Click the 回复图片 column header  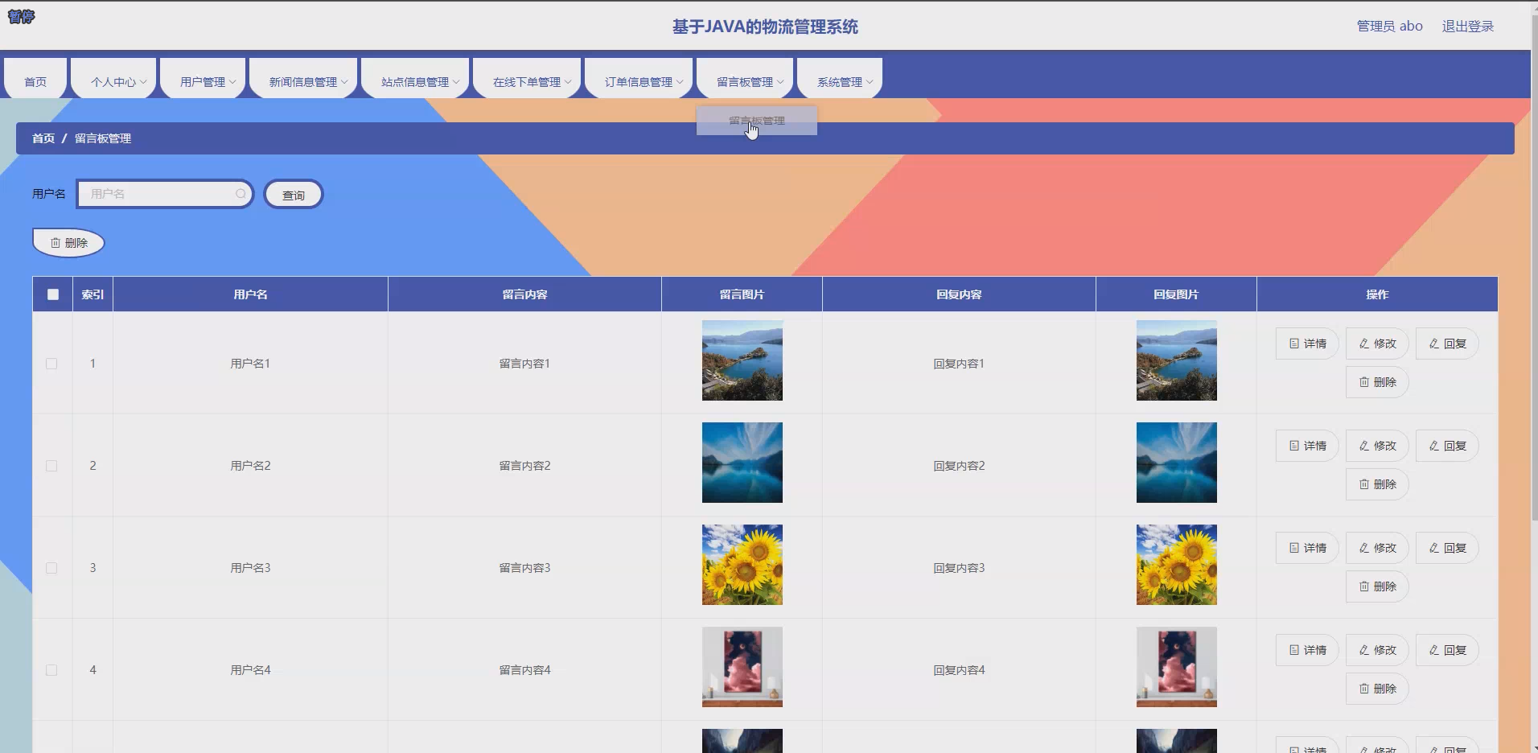pos(1176,294)
